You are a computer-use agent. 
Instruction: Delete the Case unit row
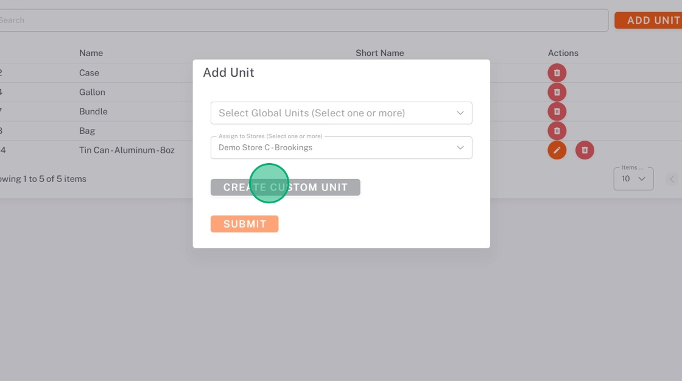[x=557, y=73]
